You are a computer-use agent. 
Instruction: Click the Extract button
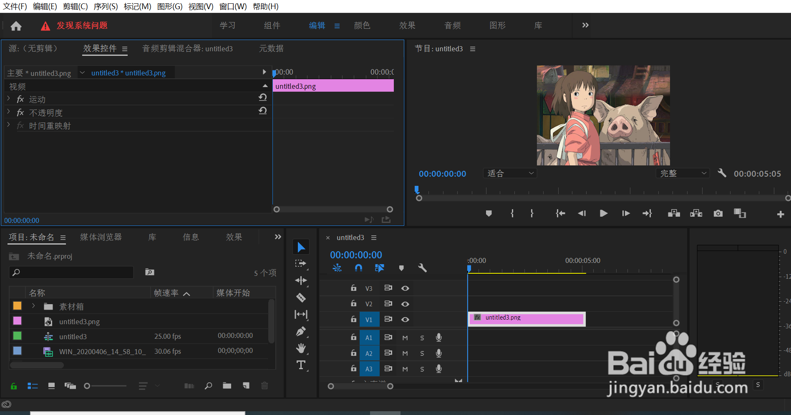[696, 213]
